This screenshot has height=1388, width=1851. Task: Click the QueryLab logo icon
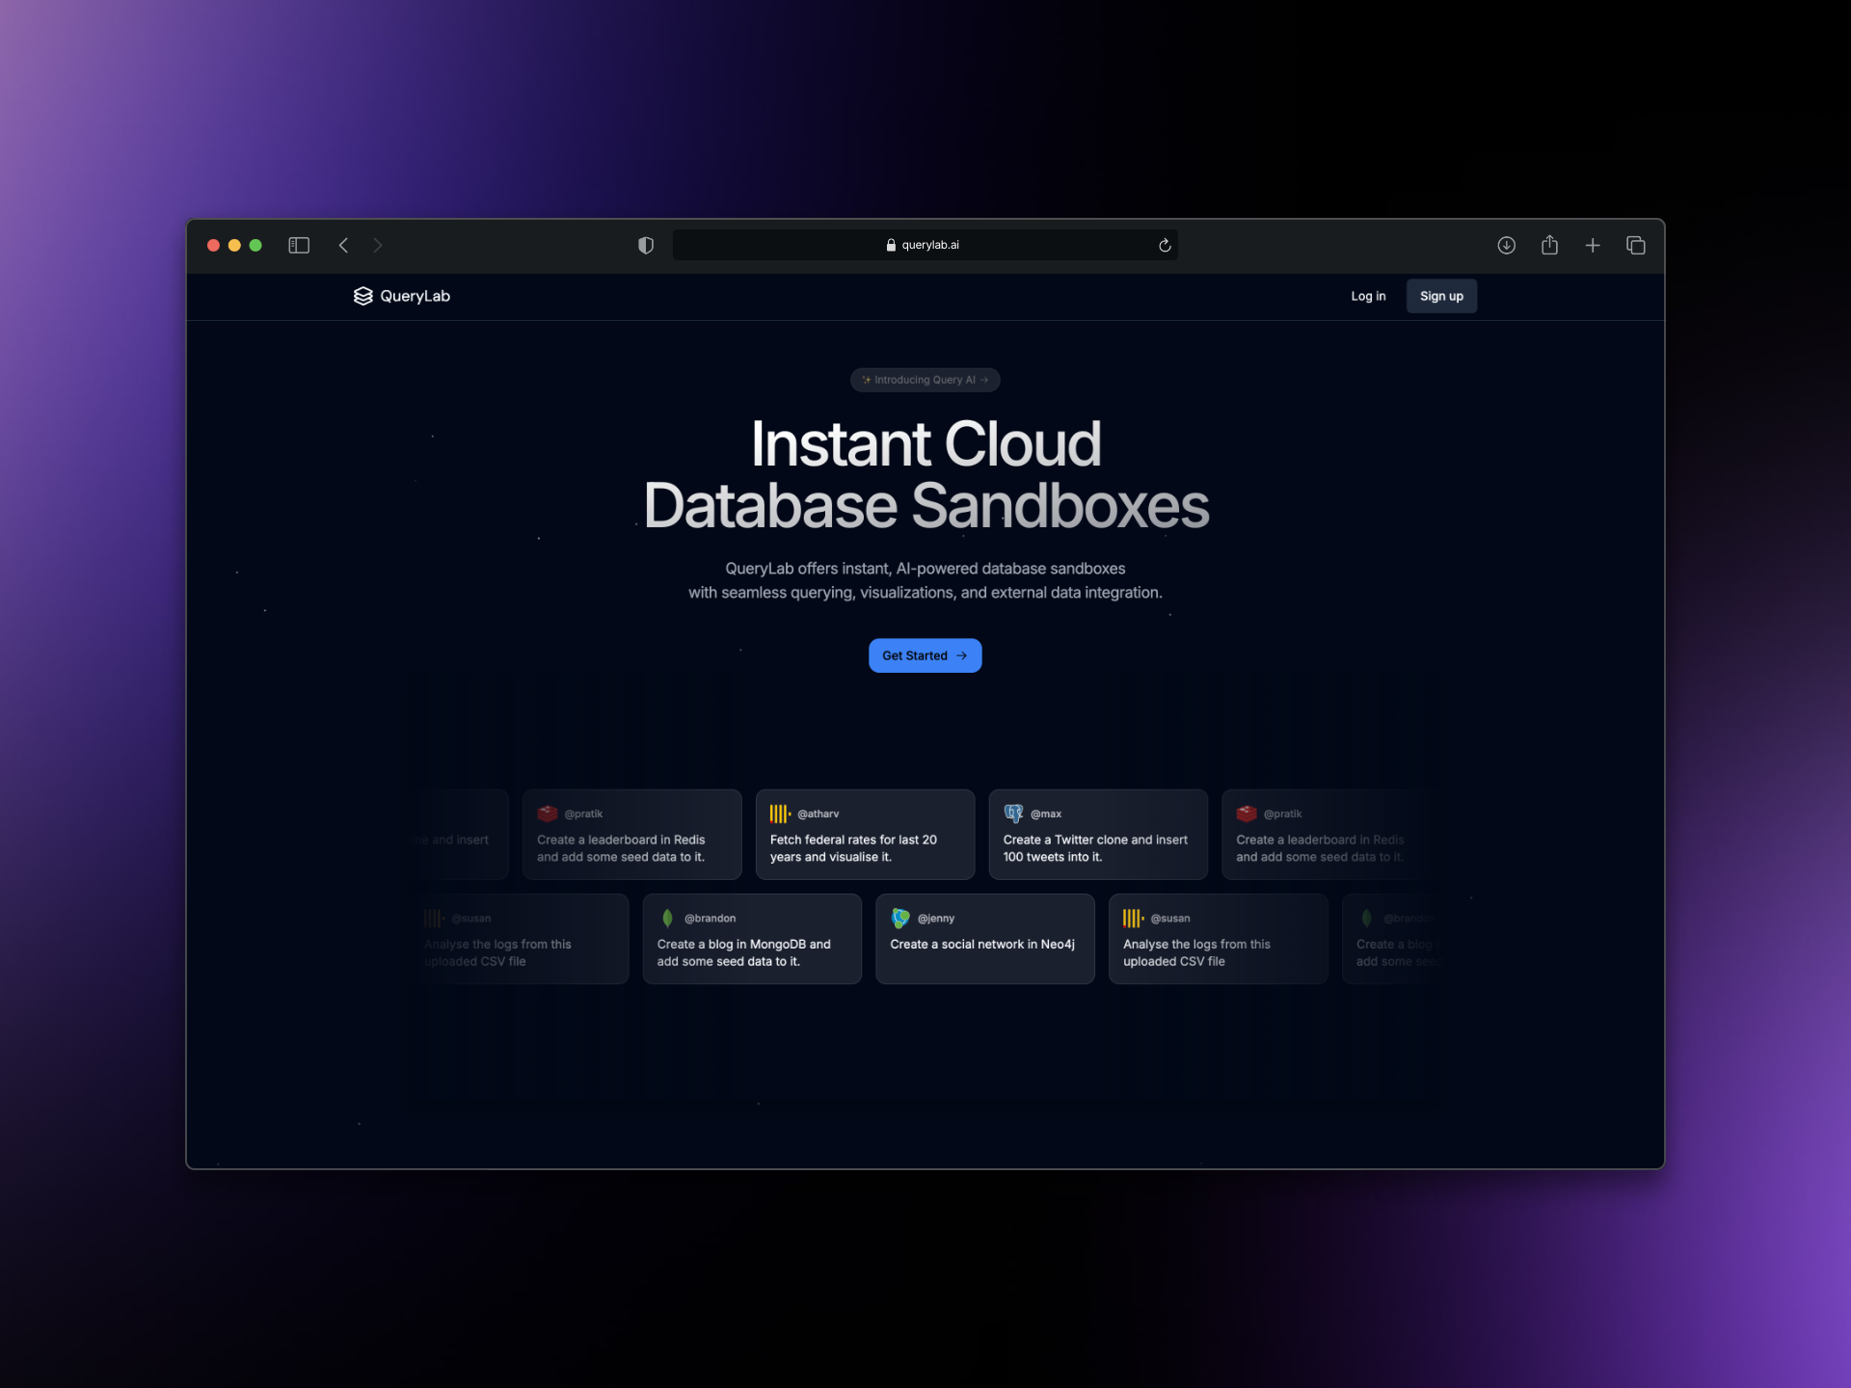(x=363, y=296)
